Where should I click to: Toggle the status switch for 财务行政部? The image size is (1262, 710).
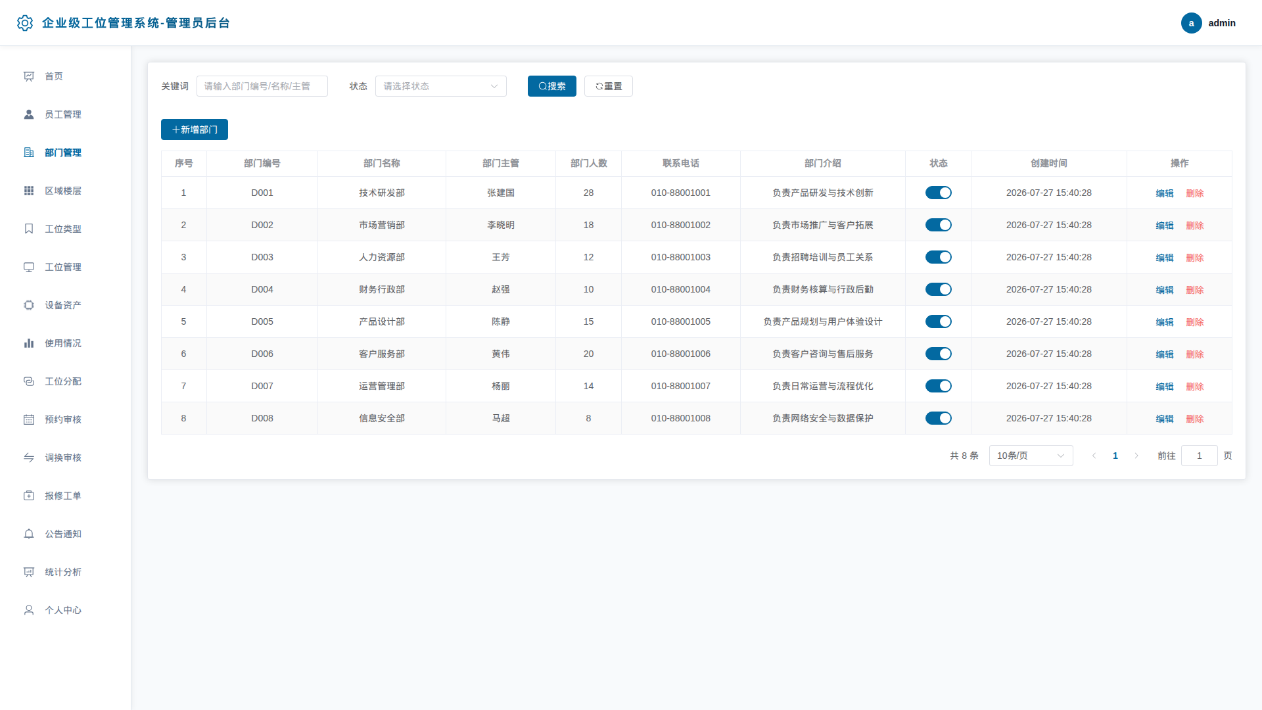(x=938, y=289)
